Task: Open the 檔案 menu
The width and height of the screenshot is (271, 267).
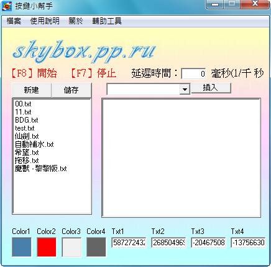Action: tap(14, 21)
